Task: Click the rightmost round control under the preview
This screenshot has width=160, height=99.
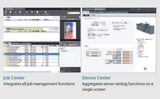Action: click(76, 45)
